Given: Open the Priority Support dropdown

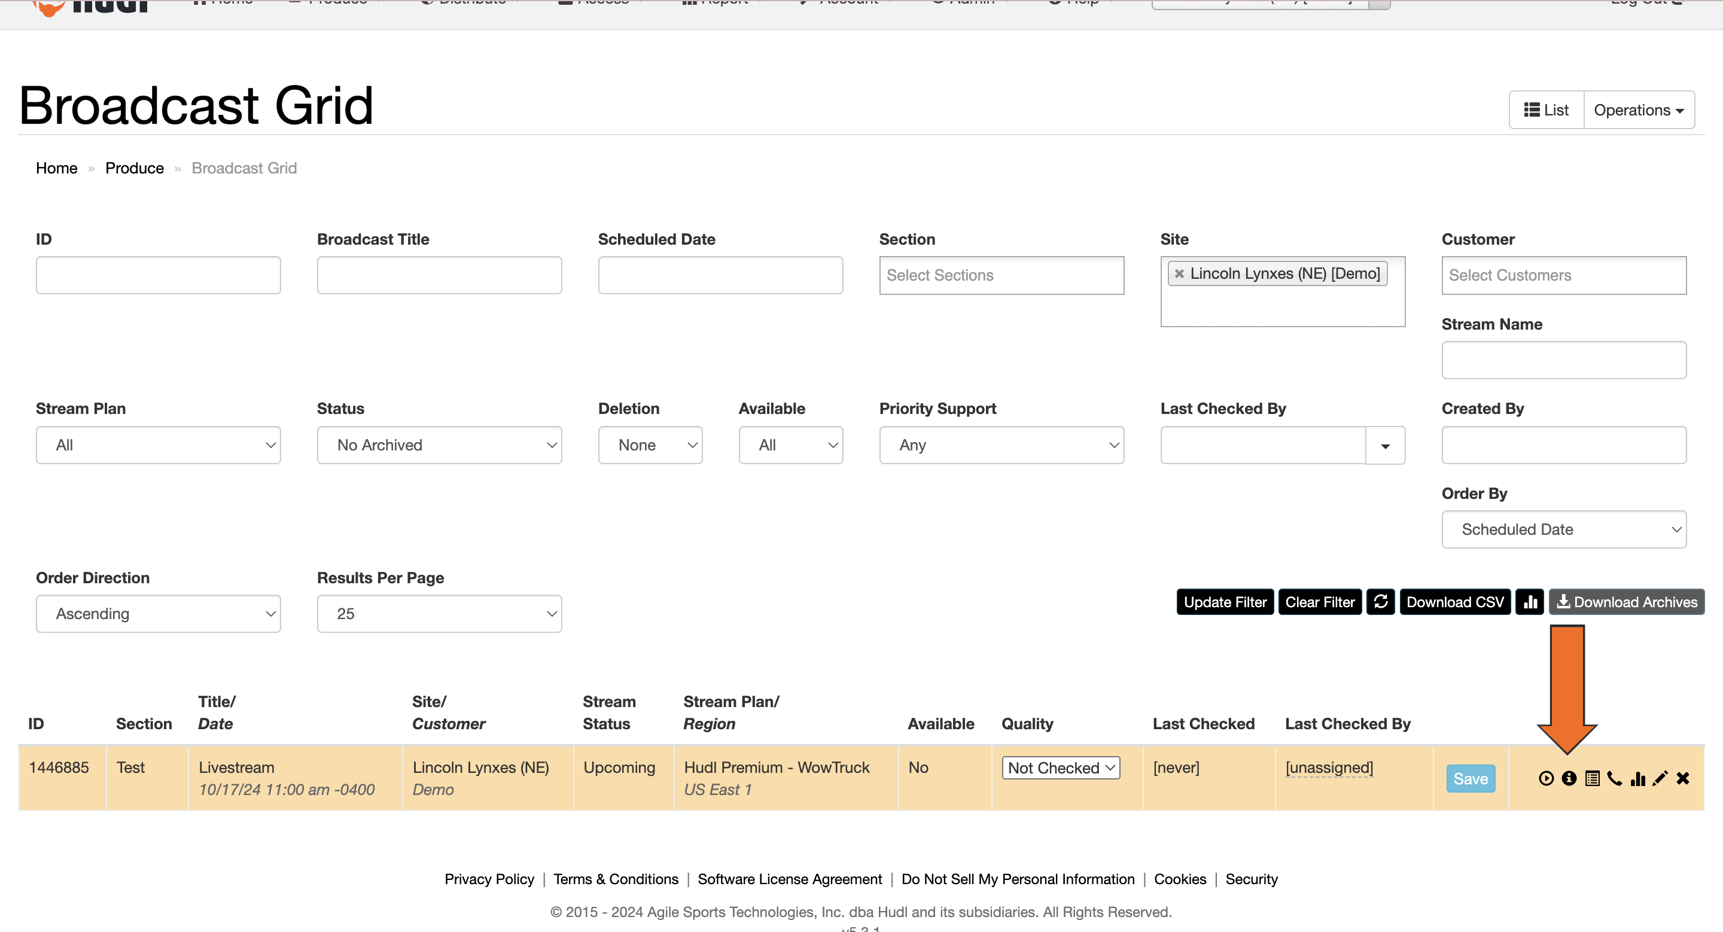Looking at the screenshot, I should point(1001,444).
